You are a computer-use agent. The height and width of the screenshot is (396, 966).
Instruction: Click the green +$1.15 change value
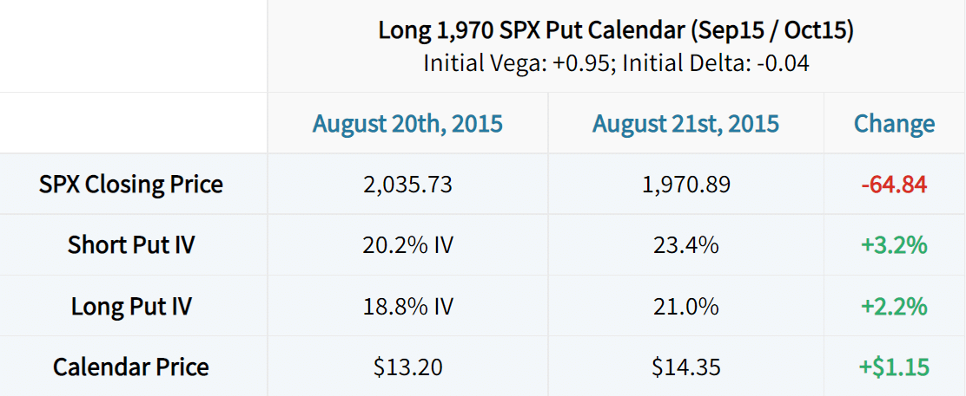[895, 367]
